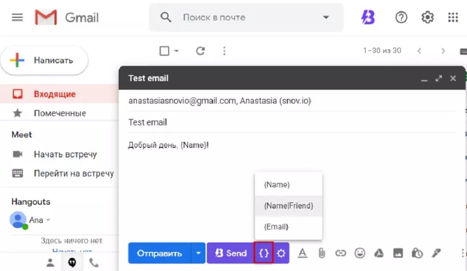Screen dimensions: 467x271
Task: Close the 'Test email' compose window
Action: click(453, 78)
